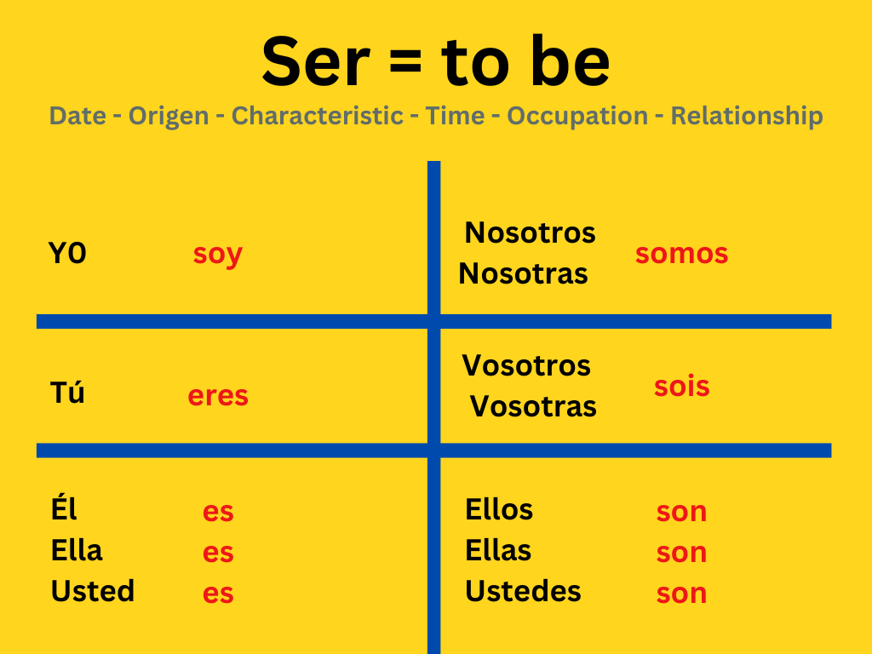Select the pronoun "Vosotros"

tap(526, 365)
